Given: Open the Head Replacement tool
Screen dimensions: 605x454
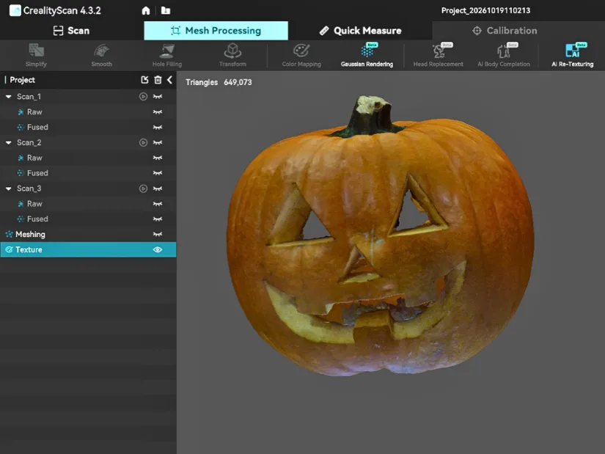Looking at the screenshot, I should (x=439, y=55).
